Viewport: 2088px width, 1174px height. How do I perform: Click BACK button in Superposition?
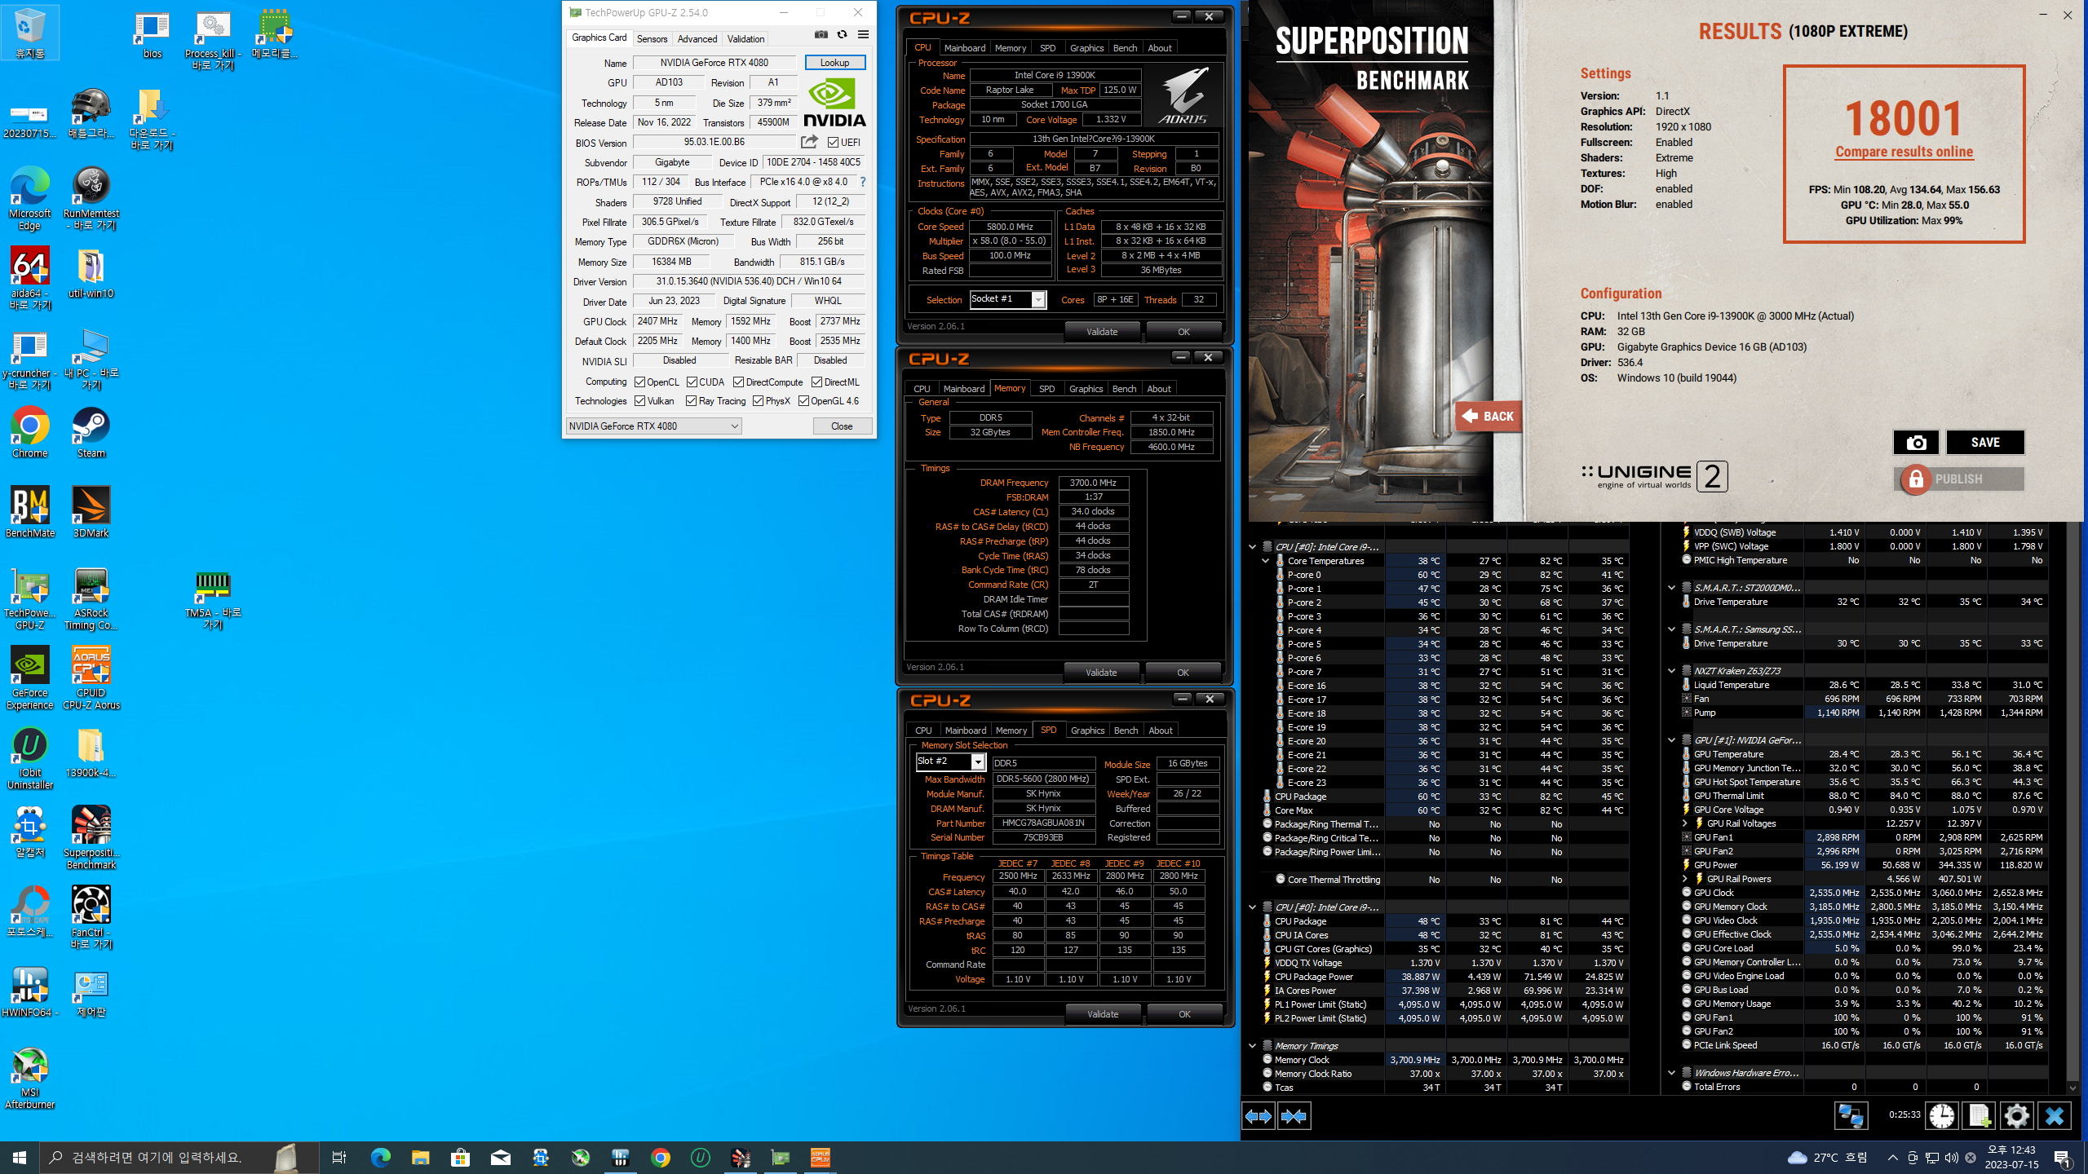[1488, 417]
